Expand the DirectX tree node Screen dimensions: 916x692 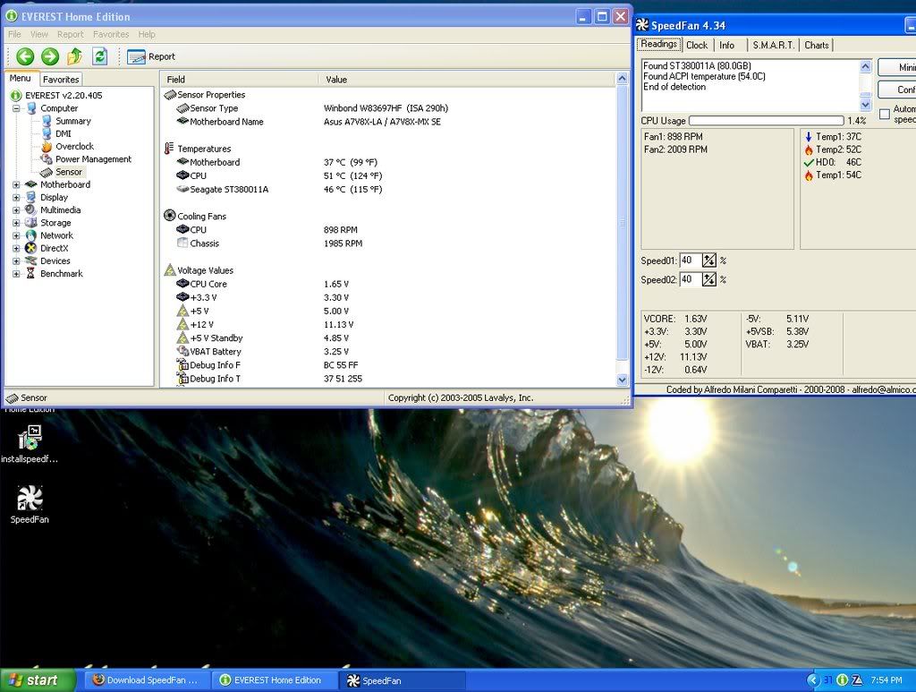click(16, 248)
